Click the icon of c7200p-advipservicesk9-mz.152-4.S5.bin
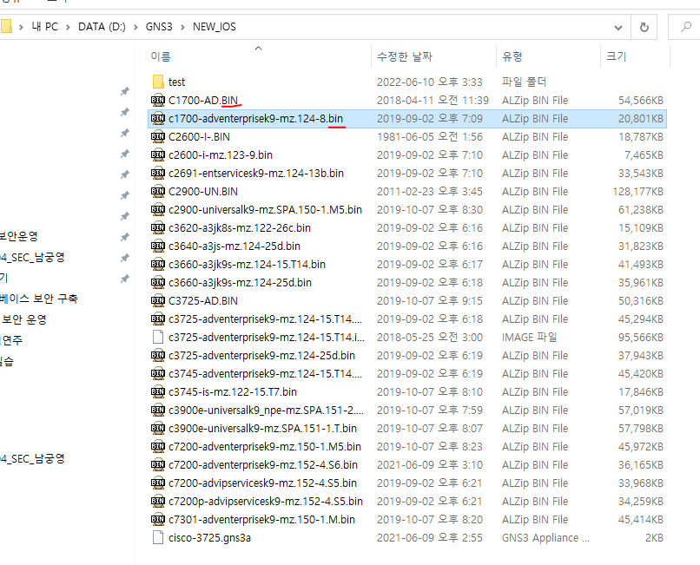Viewport: 700px width, 565px height. pos(157,501)
